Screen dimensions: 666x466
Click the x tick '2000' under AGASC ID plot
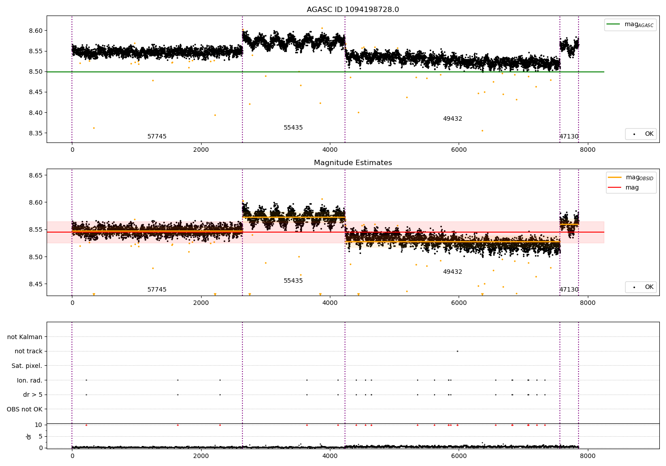[x=201, y=150]
